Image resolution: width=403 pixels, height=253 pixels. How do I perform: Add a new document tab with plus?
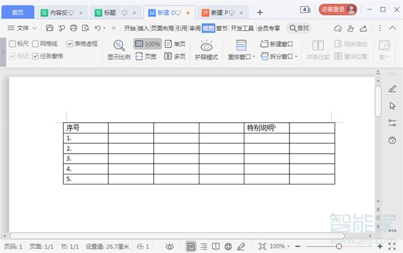(260, 12)
